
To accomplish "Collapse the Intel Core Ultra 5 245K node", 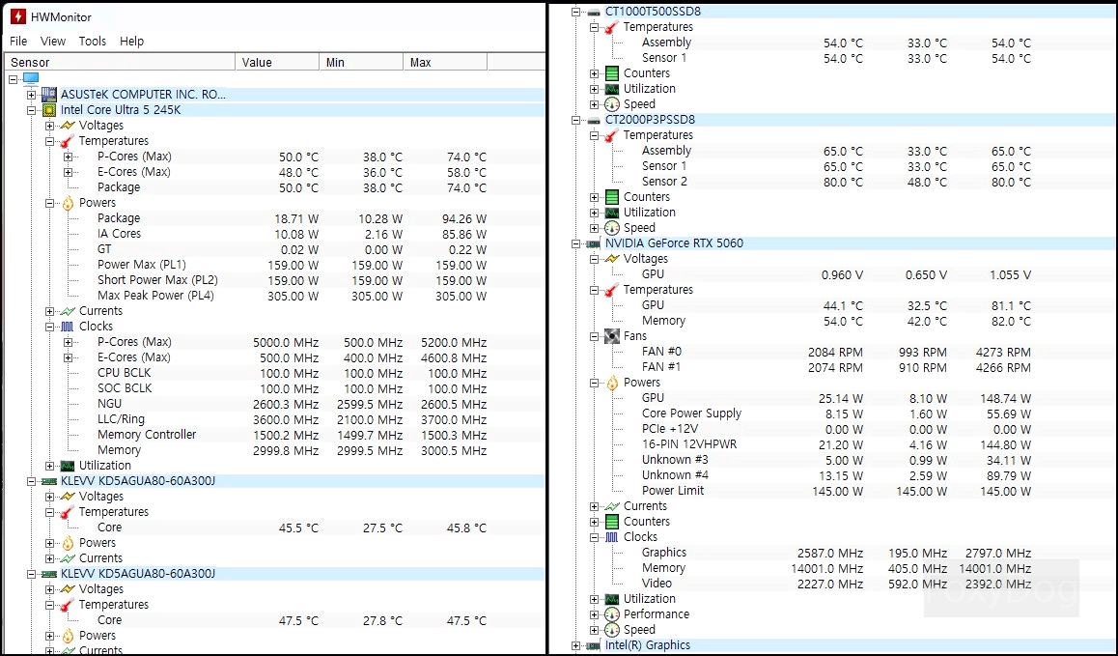I will pos(31,110).
